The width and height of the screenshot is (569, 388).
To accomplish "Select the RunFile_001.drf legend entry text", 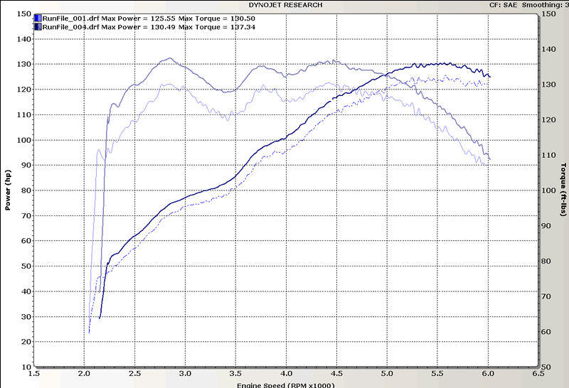I will 148,18.
